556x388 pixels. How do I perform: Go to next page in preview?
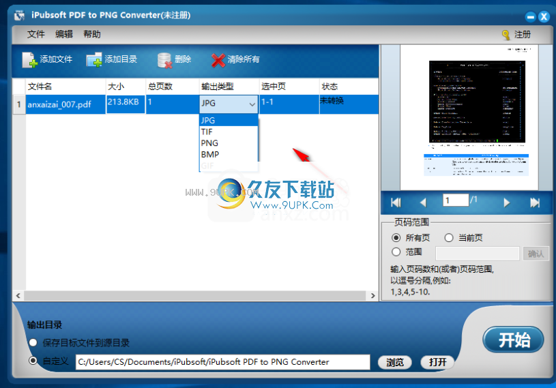point(506,203)
